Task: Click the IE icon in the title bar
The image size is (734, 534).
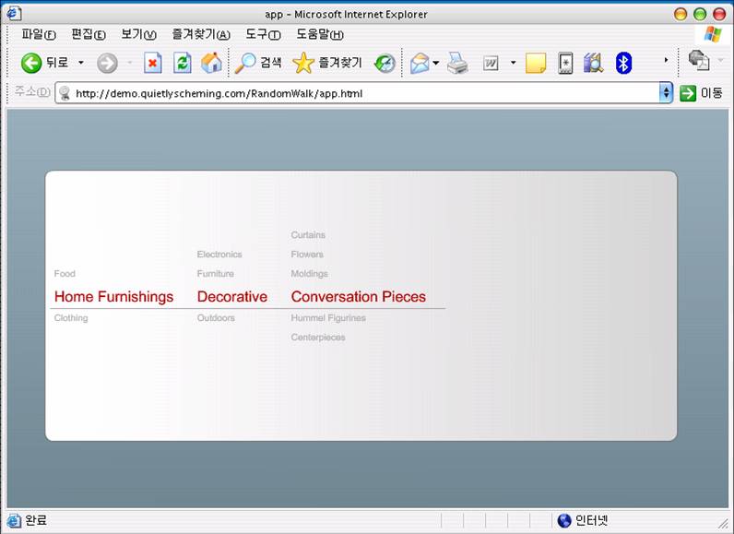Action: click(x=14, y=14)
